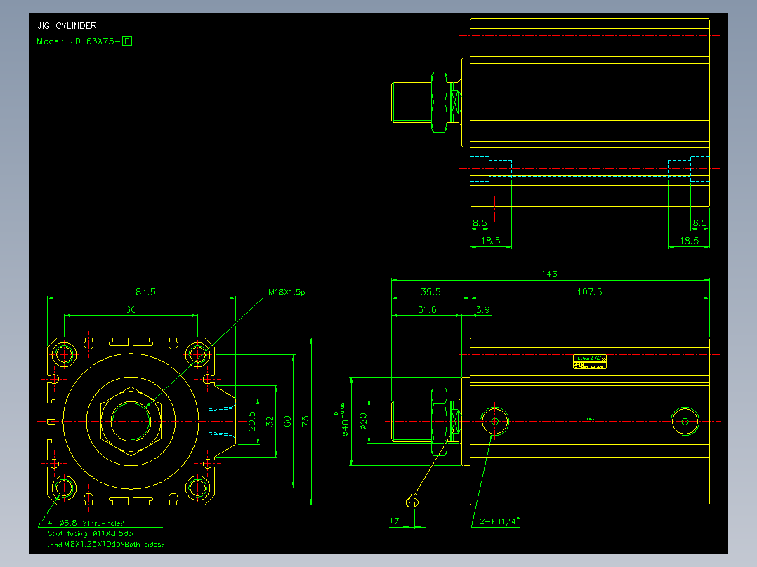
Task: Click the 2-PT1/4" port callout
Action: [500, 521]
